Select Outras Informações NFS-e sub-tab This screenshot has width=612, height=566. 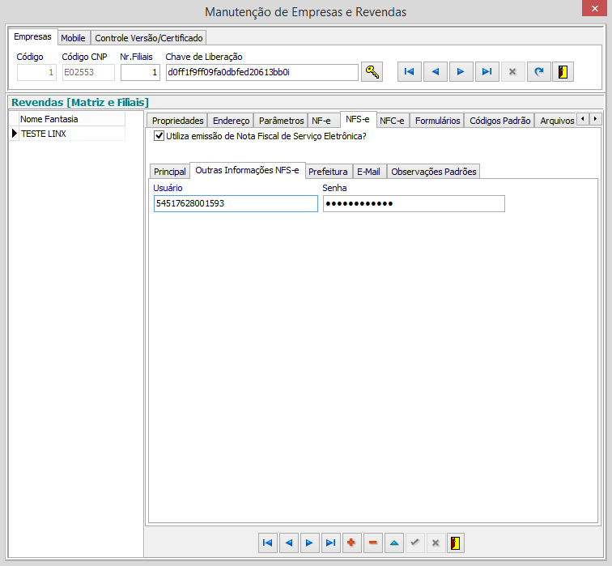pos(247,170)
